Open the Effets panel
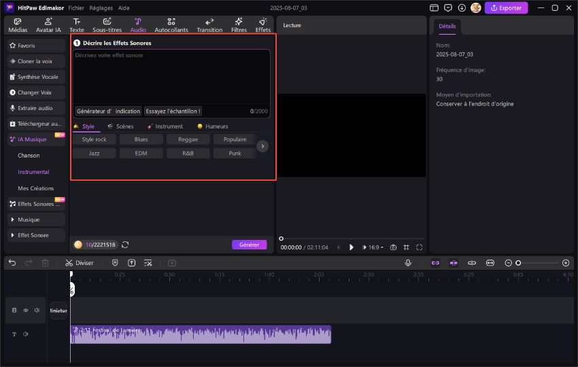 click(x=263, y=25)
